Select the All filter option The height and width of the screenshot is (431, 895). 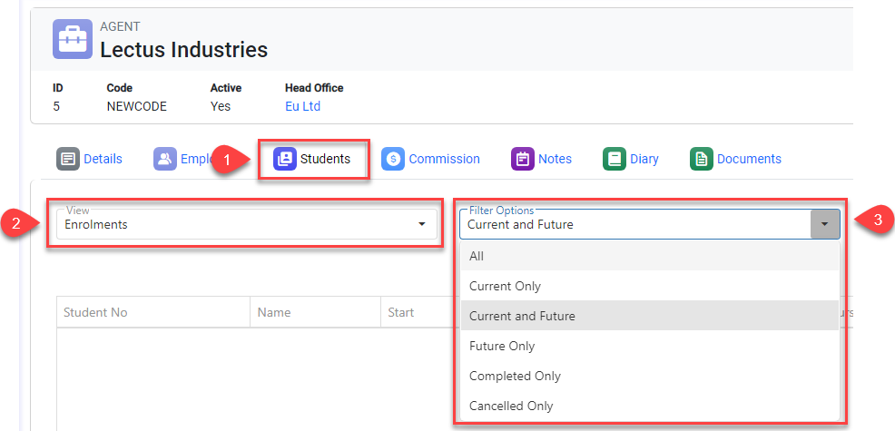477,256
